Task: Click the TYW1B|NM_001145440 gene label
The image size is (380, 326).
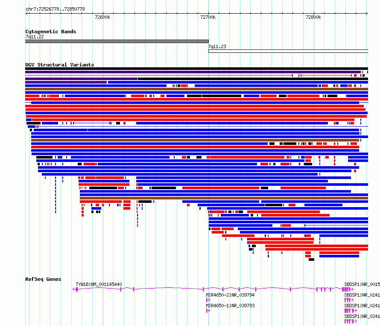Action: point(99,284)
